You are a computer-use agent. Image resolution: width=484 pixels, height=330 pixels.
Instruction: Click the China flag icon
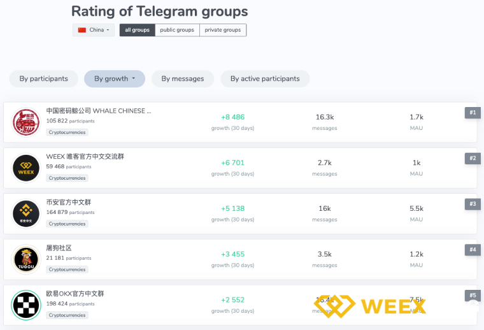[82, 30]
